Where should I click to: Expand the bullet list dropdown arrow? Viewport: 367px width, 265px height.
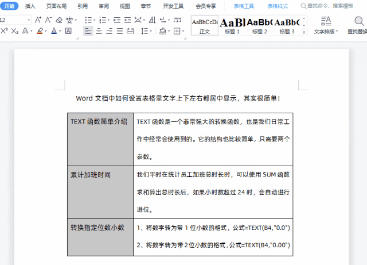pyautogui.click(x=93, y=20)
